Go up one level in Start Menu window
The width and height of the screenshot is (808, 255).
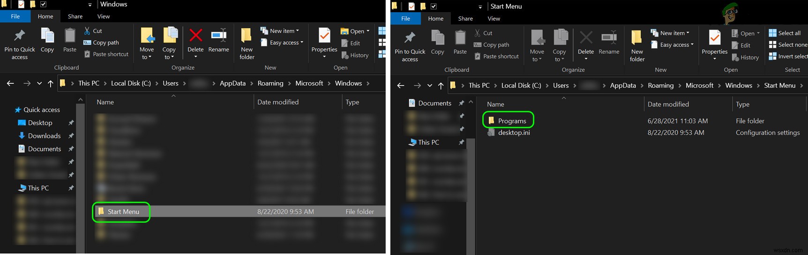441,86
